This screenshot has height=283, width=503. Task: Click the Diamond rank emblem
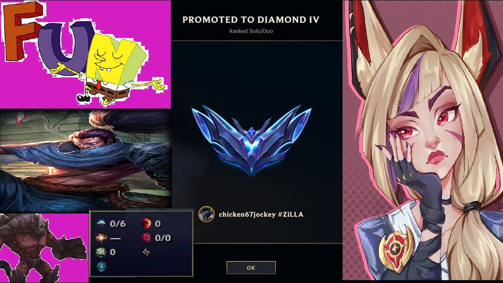pyautogui.click(x=251, y=140)
